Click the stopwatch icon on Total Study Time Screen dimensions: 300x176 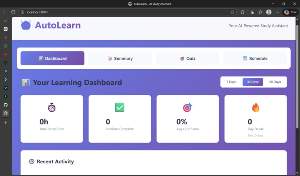point(52,107)
